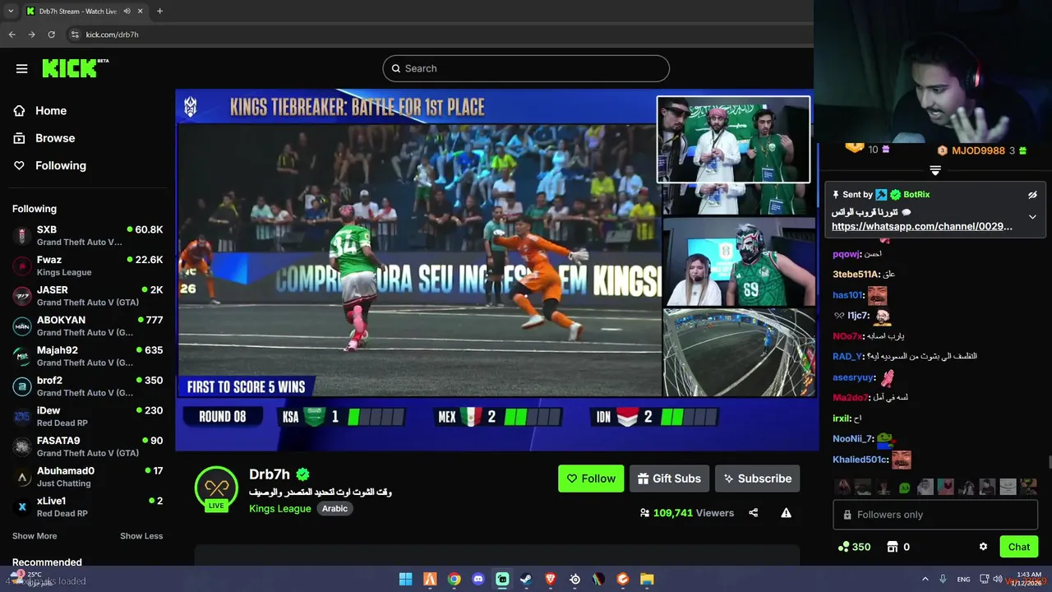Screen dimensions: 1052x592
Task: Collapse list with Show Less
Action: 141,536
